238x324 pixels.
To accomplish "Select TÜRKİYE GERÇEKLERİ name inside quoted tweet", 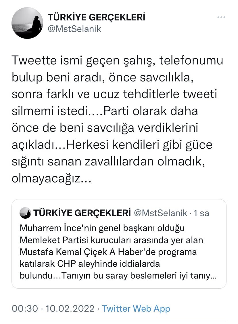I will [82, 213].
